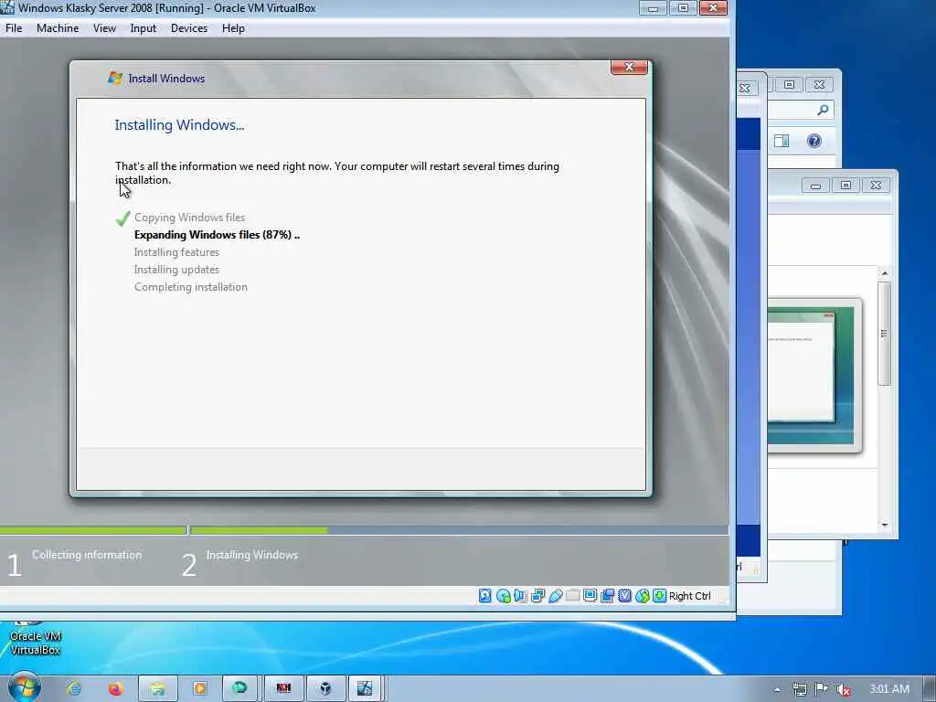Click the scrollbar up arrow in background window
The width and height of the screenshot is (936, 702).
[885, 272]
